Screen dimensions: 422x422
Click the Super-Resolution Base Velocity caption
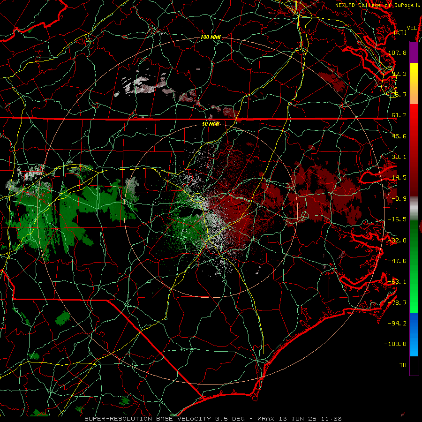point(213,419)
